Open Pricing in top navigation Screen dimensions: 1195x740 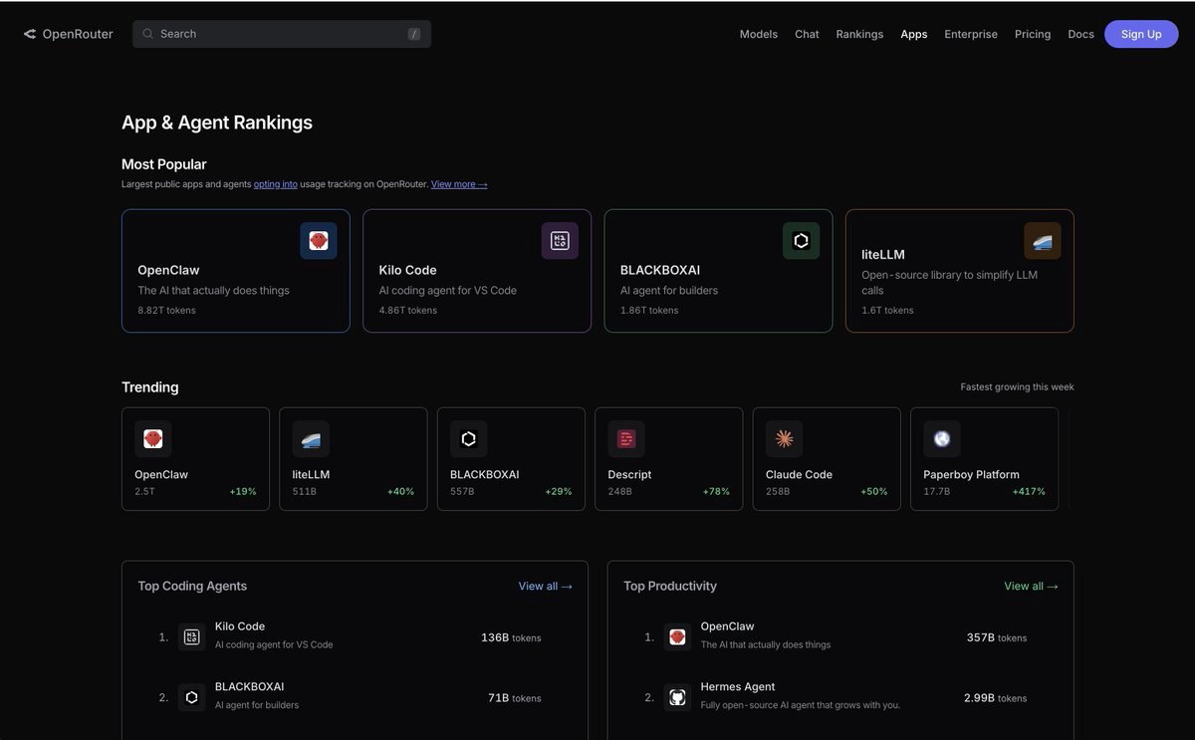coord(1033,34)
